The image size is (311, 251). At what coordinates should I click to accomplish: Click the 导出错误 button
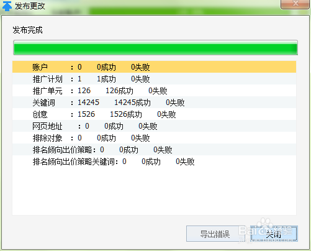pyautogui.click(x=215, y=234)
